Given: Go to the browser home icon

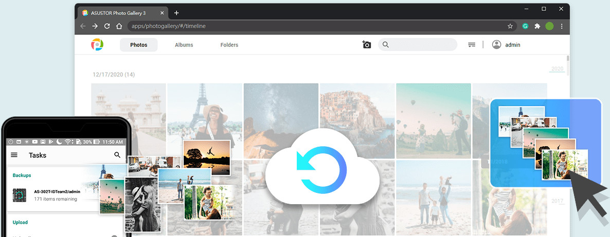Looking at the screenshot, I should click(119, 26).
